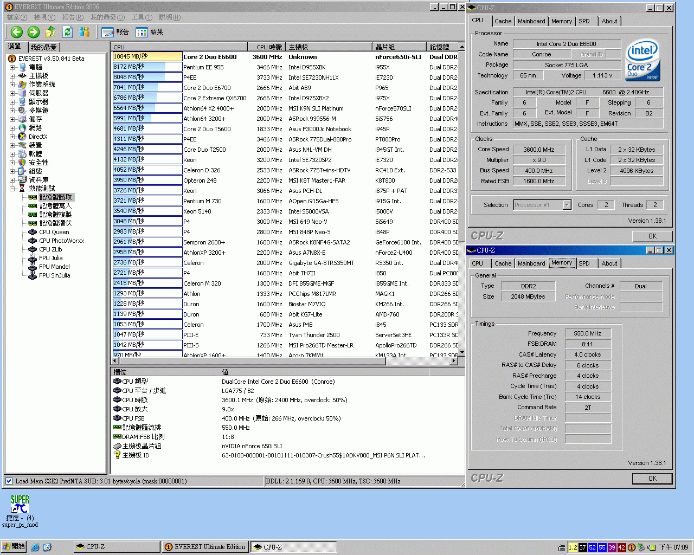Open the 檔案(F) menu
The width and height of the screenshot is (694, 555).
pos(17,17)
